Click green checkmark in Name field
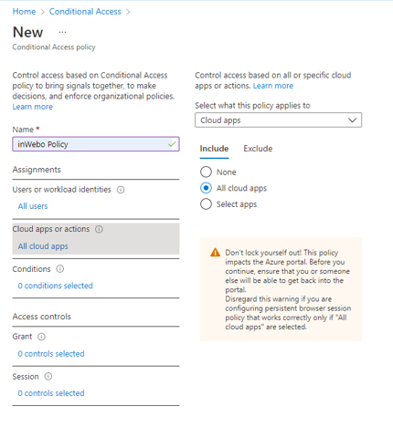393x448 pixels. [x=172, y=144]
